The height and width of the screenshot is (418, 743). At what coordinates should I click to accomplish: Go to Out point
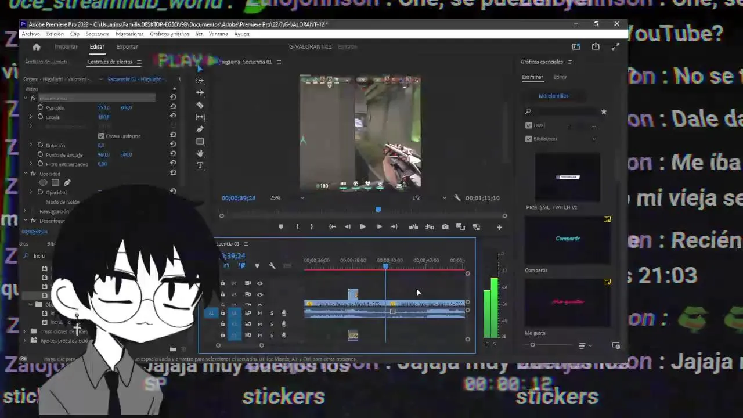coord(395,227)
